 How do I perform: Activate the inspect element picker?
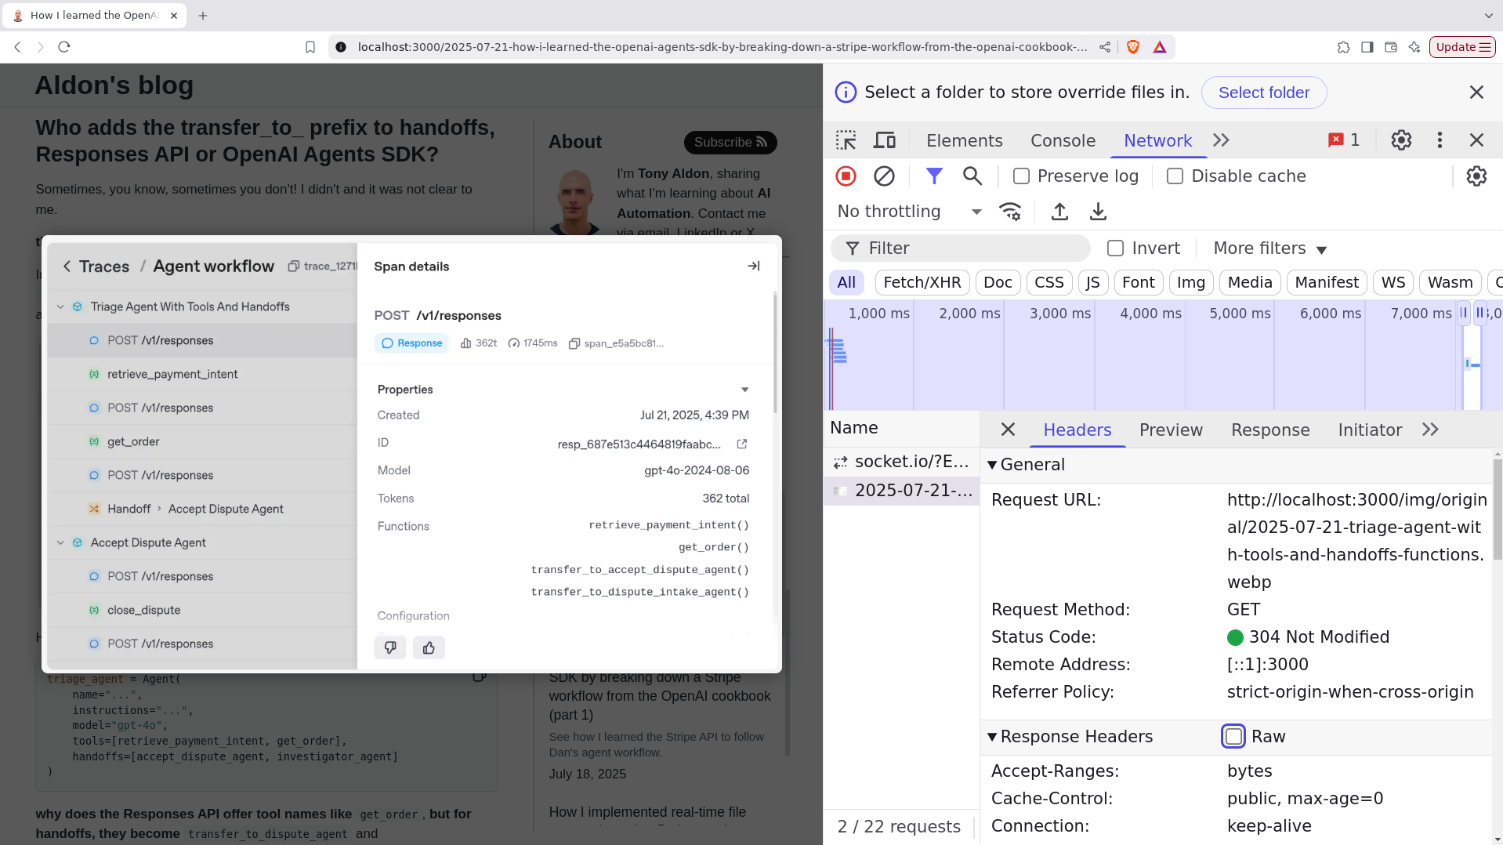(x=846, y=140)
